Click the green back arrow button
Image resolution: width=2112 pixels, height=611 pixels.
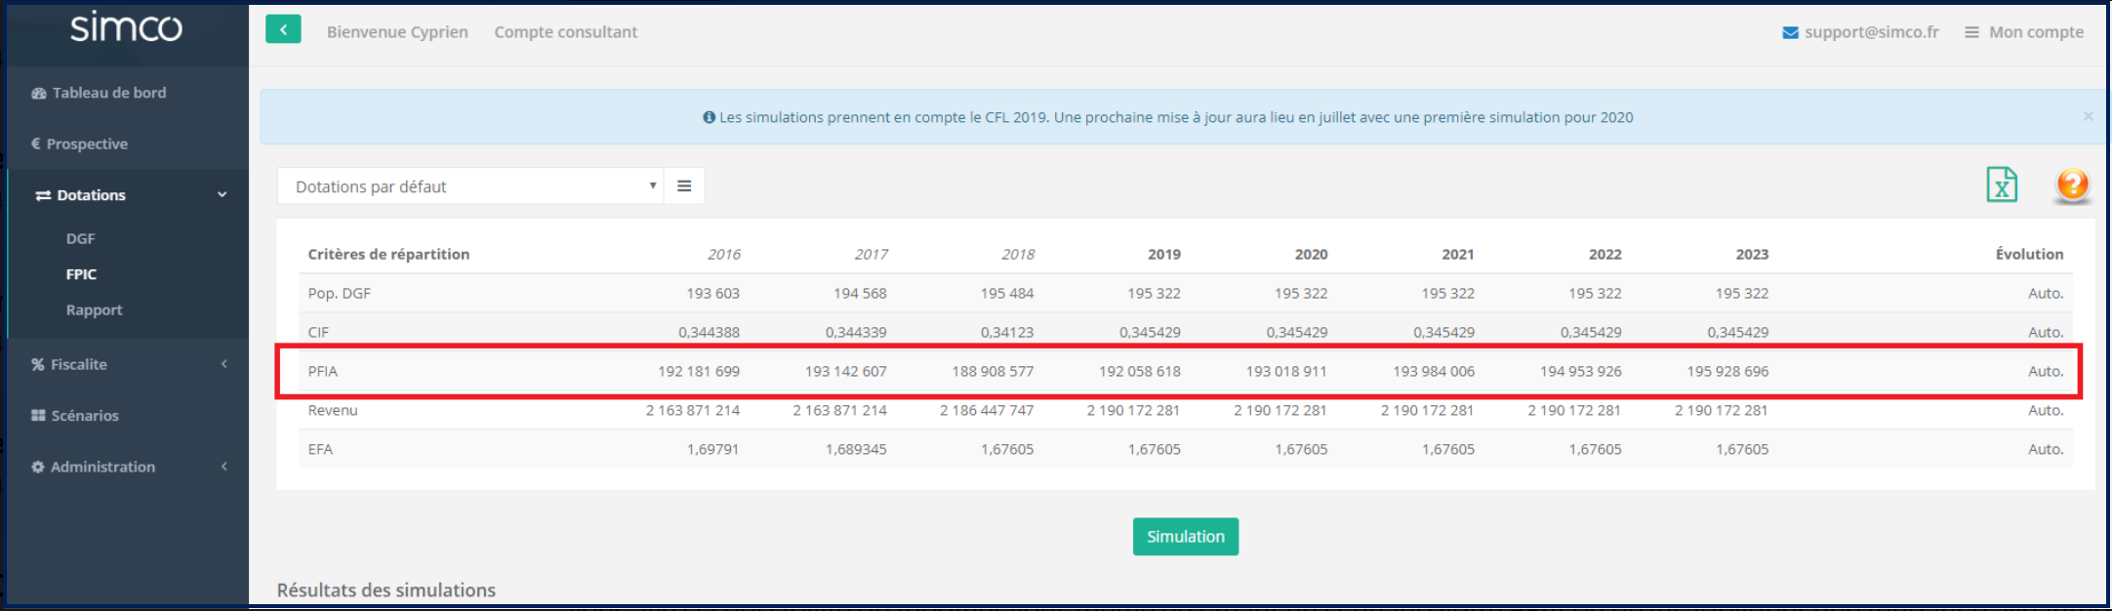(x=283, y=30)
